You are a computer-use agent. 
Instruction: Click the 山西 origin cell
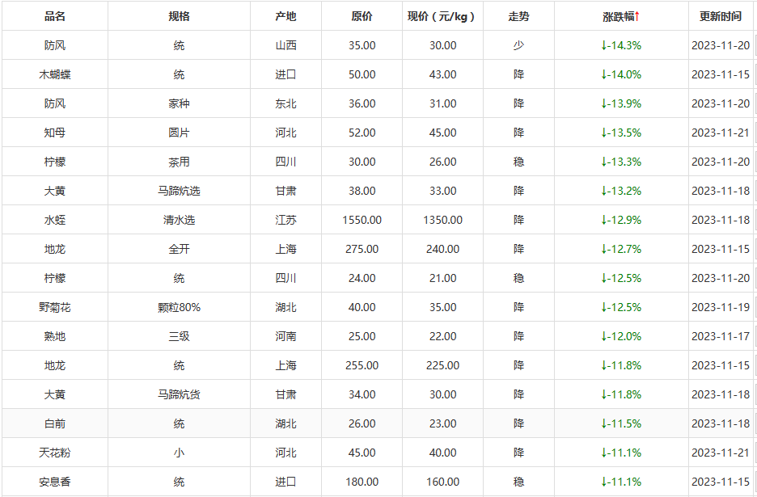coord(285,45)
